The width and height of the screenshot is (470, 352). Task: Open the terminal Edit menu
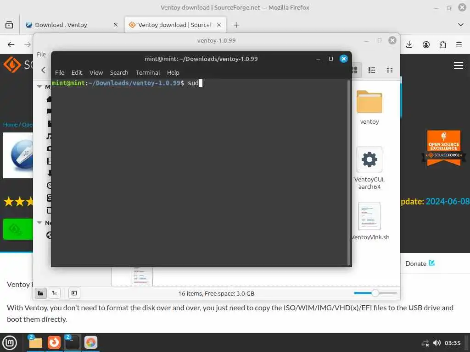[77, 73]
